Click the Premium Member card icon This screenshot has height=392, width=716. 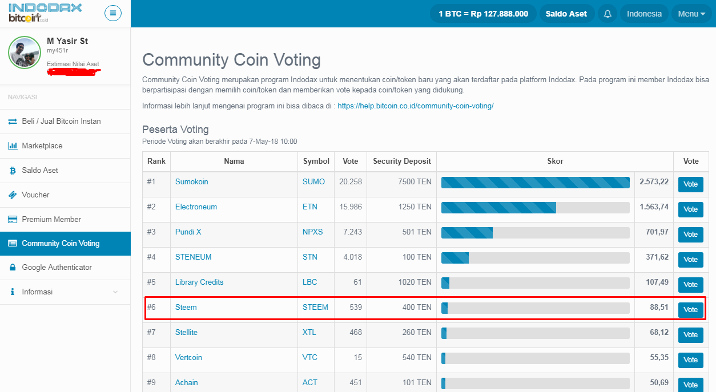pos(13,220)
